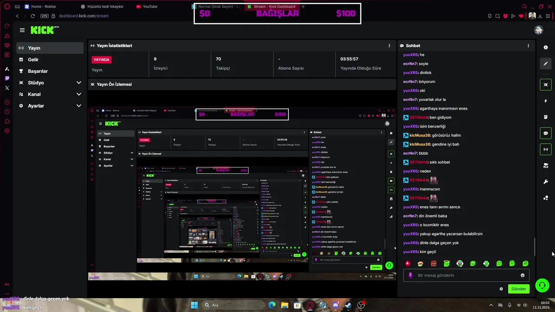Send message with Gönder button
This screenshot has height=312, width=555.
pos(519,289)
